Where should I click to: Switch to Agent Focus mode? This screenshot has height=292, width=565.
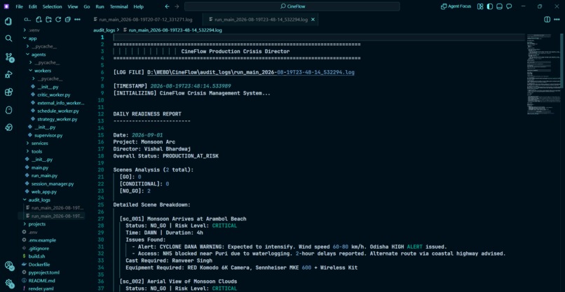point(456,6)
